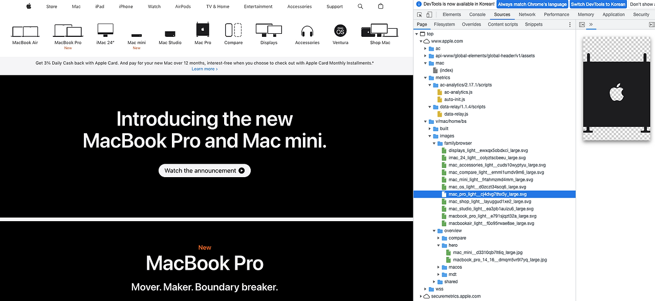
Task: Click the info icon in the DevTools language banner
Action: pyautogui.click(x=419, y=4)
